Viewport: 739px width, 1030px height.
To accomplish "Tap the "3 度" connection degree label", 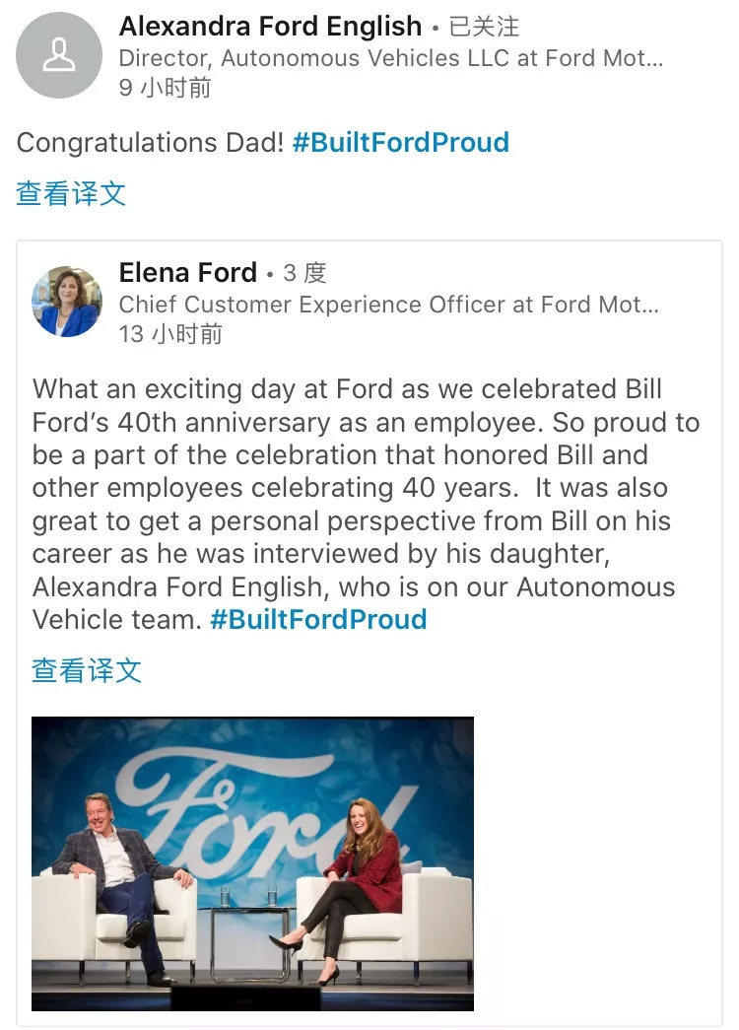I will 304,272.
